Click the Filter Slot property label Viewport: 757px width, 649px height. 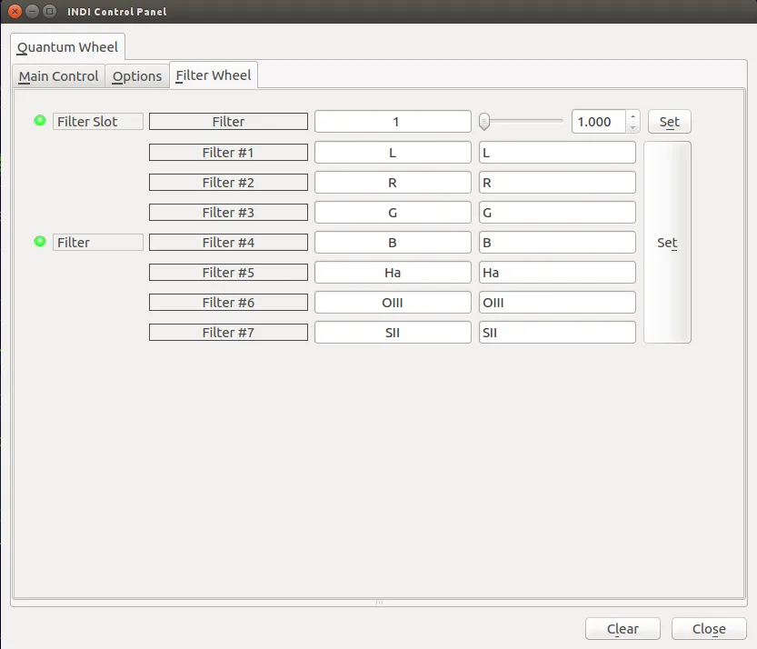point(98,122)
